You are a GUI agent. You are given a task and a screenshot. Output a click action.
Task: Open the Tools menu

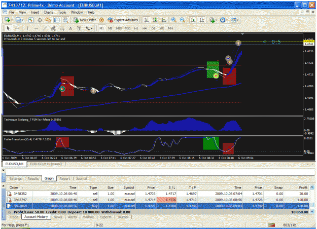[62, 12]
